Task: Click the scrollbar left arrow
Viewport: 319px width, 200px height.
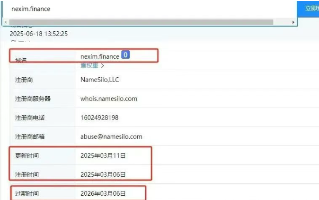Action: click(x=5, y=22)
